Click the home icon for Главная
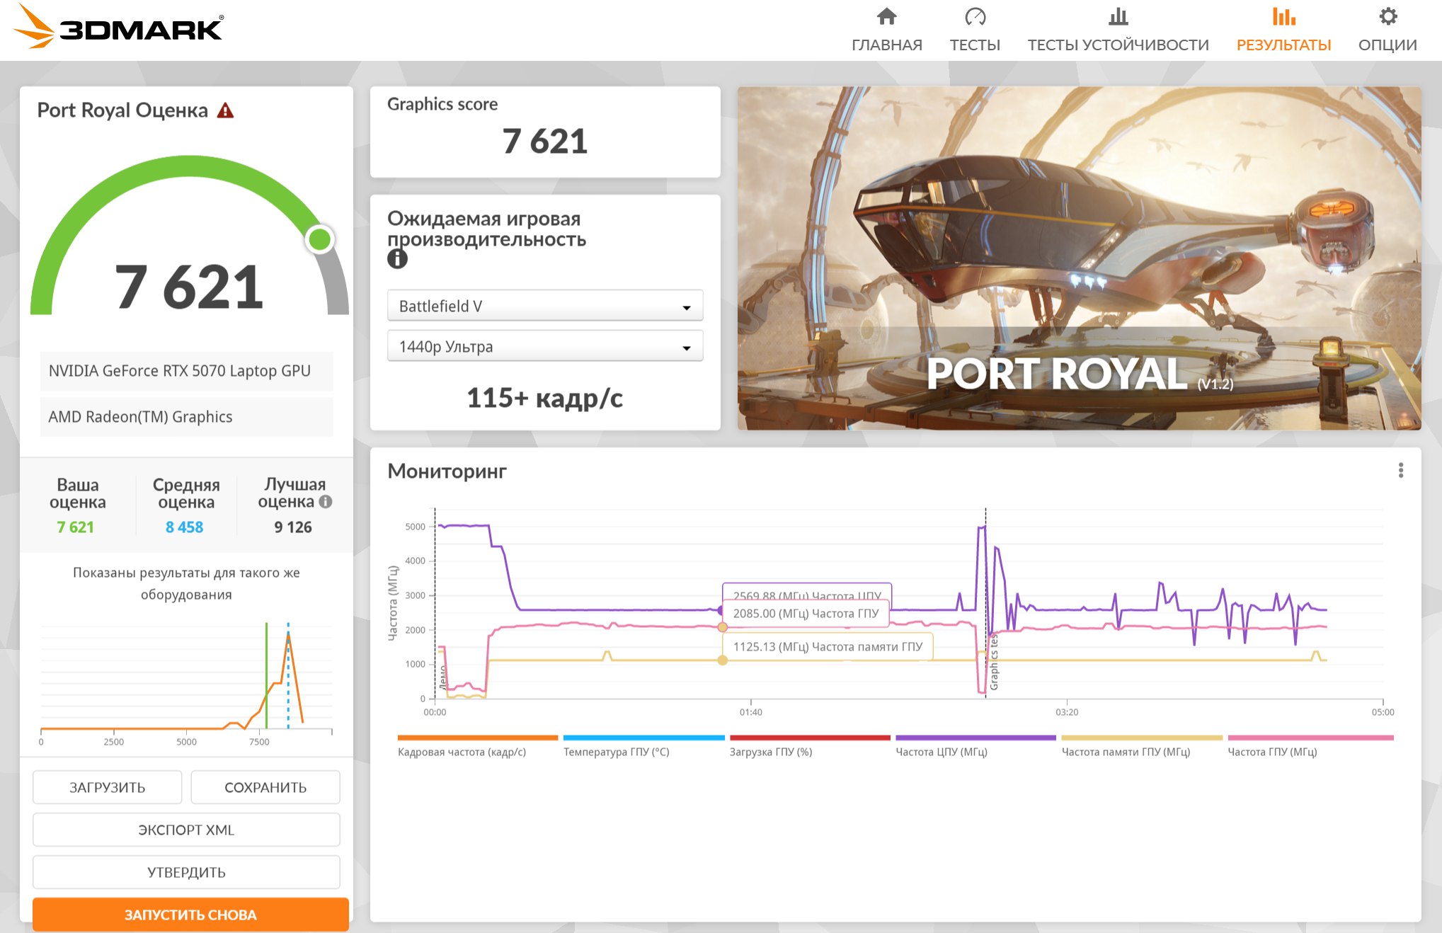Screen dimensions: 1442x933 tap(886, 17)
